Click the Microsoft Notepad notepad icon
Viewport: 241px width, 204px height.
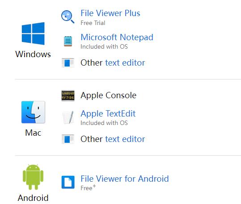point(68,41)
